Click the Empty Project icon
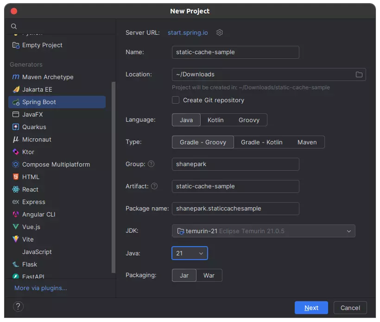Screen dimensions: 380x322 (x=16, y=45)
